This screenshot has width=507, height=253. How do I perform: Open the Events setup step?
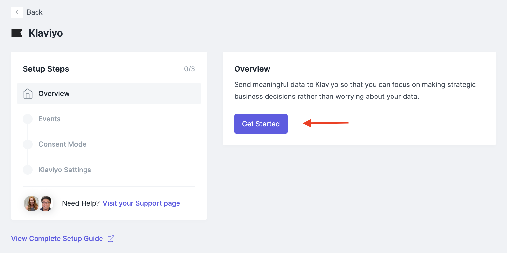pyautogui.click(x=50, y=119)
